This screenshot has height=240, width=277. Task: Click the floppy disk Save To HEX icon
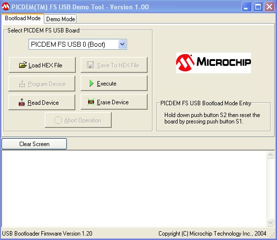(x=91, y=65)
